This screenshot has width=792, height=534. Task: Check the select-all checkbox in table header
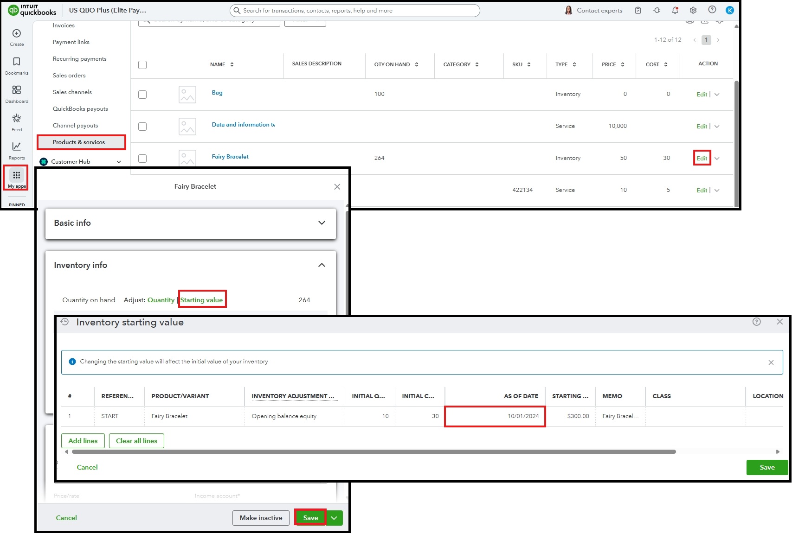pos(142,65)
